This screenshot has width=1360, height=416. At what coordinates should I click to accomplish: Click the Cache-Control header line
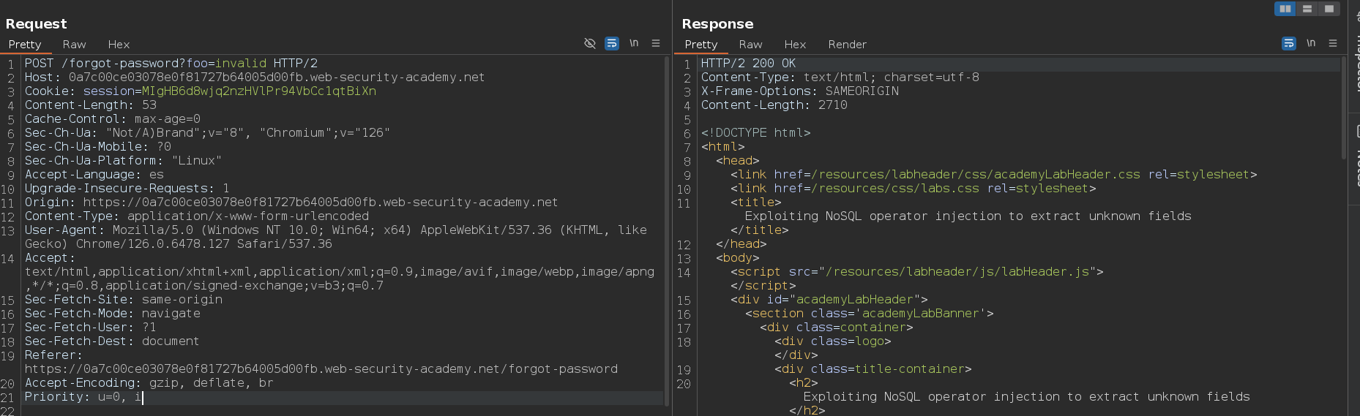coord(113,119)
